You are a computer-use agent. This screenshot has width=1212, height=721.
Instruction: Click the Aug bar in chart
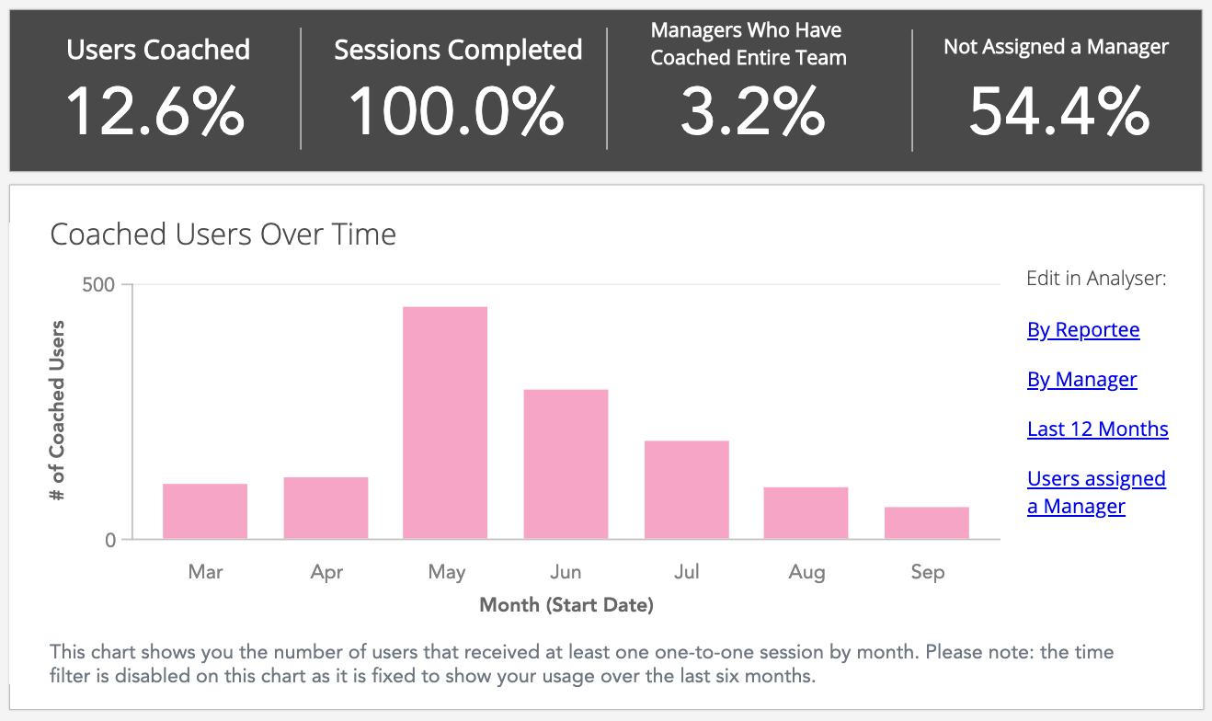tap(806, 513)
